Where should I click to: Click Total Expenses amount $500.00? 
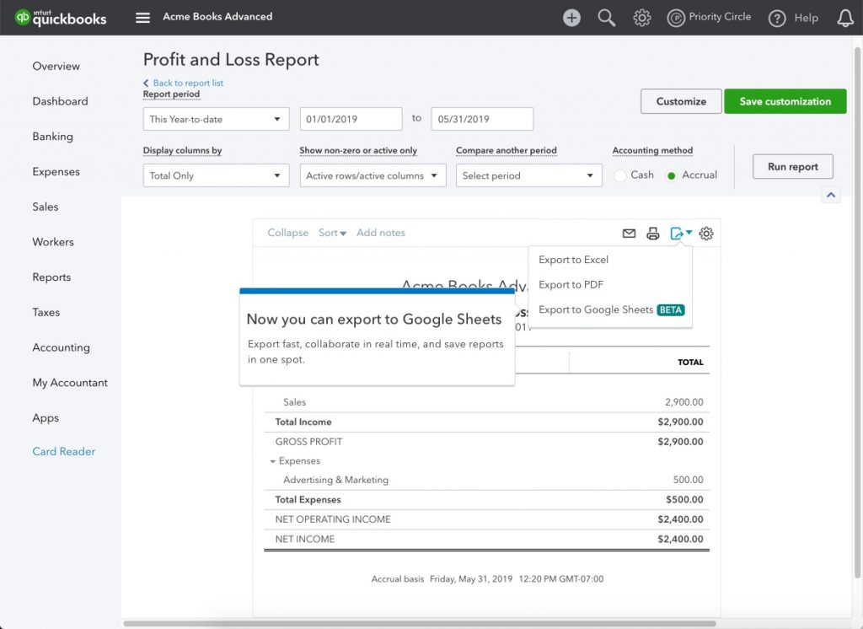(684, 500)
